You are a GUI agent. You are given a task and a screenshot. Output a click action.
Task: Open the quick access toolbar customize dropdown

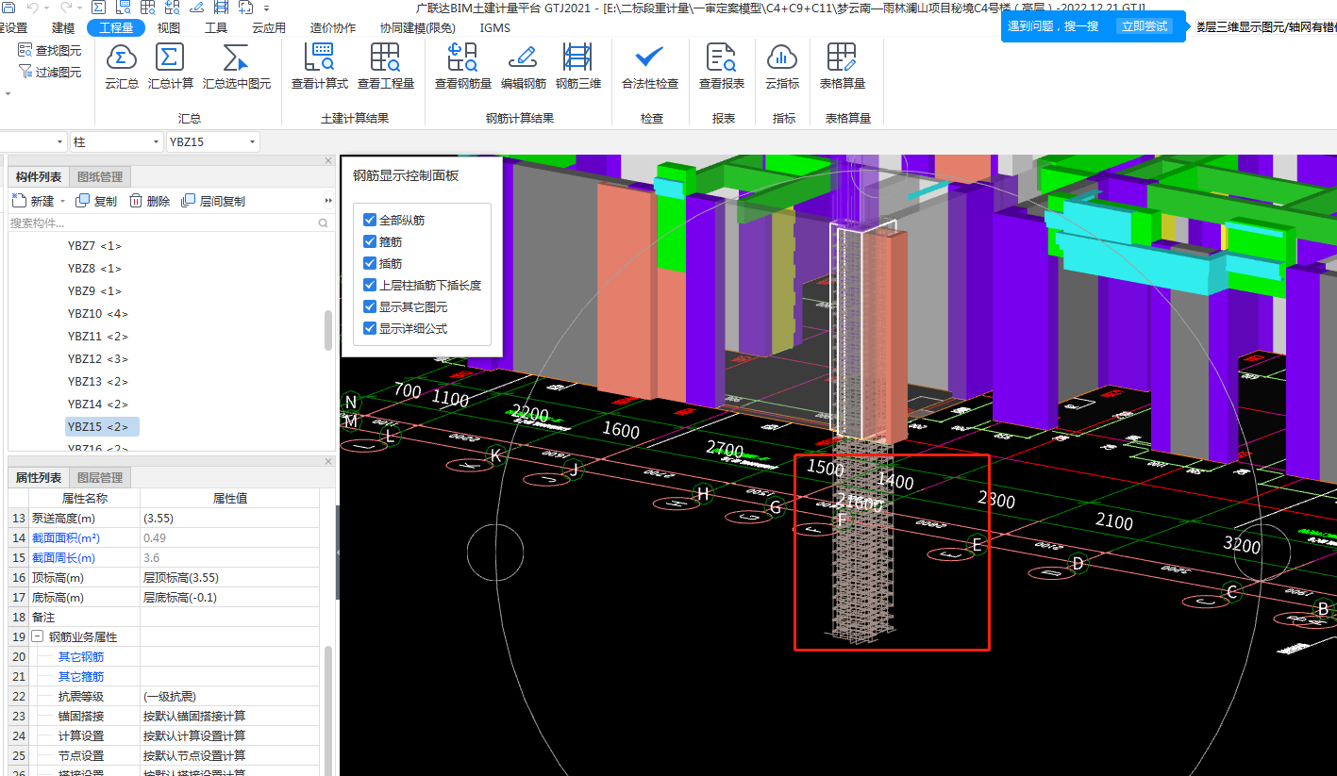(267, 8)
